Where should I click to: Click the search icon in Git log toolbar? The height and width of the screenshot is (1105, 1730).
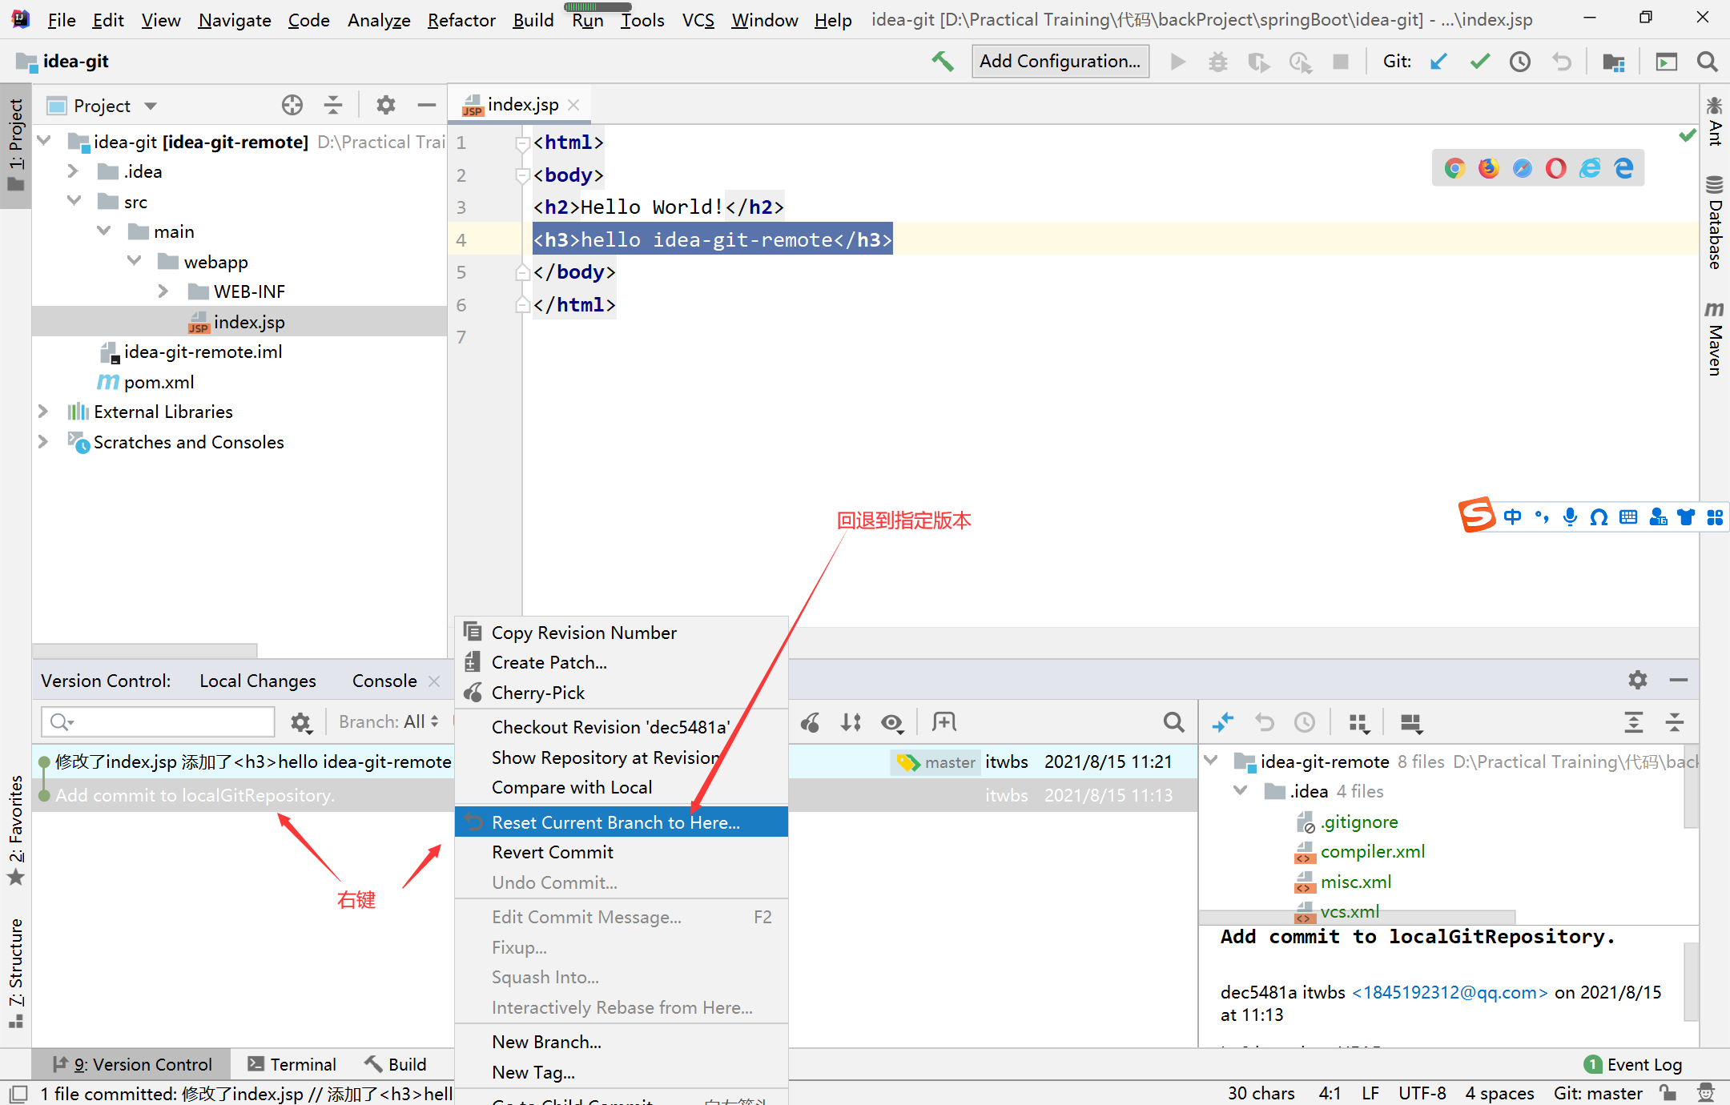pyautogui.click(x=1173, y=723)
